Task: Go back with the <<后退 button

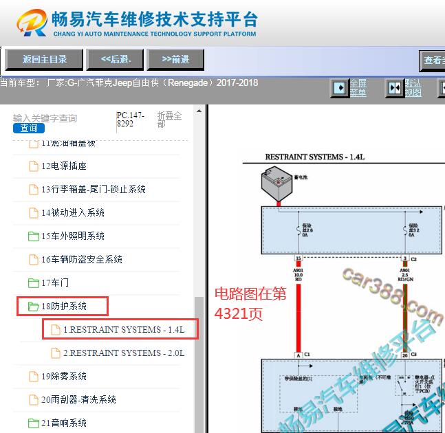Action: (115, 60)
